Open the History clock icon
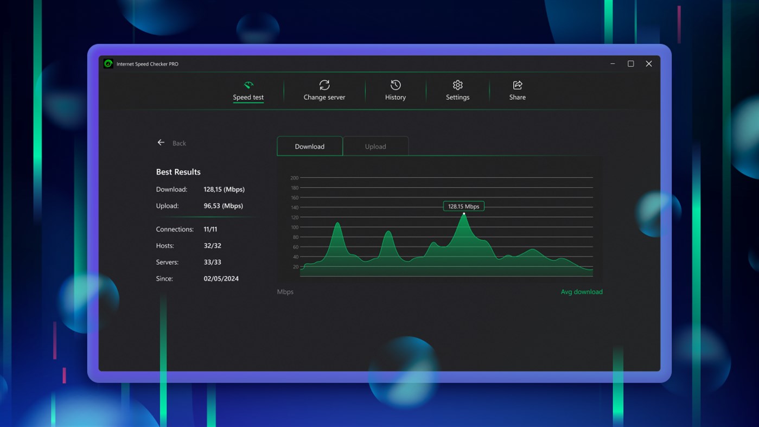 click(x=396, y=85)
